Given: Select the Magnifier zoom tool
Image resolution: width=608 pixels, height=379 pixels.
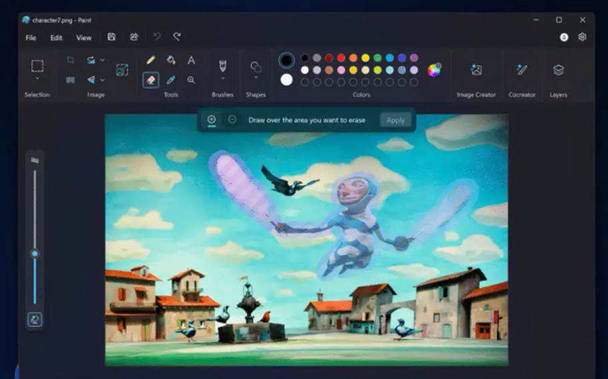Looking at the screenshot, I should coord(191,80).
